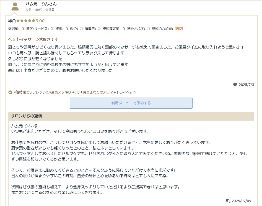The image size is (262, 206).
Task: Click the line starting お仕事でお疲れの中
Action: [111, 143]
